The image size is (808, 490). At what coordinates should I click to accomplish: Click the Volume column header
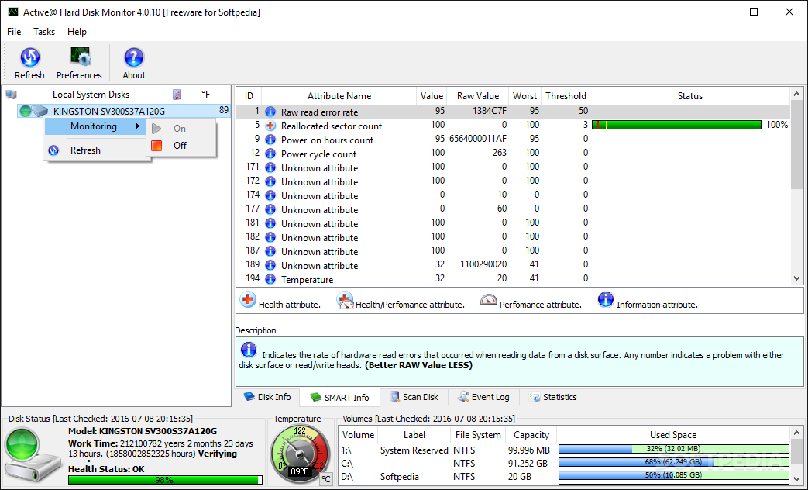coord(358,435)
